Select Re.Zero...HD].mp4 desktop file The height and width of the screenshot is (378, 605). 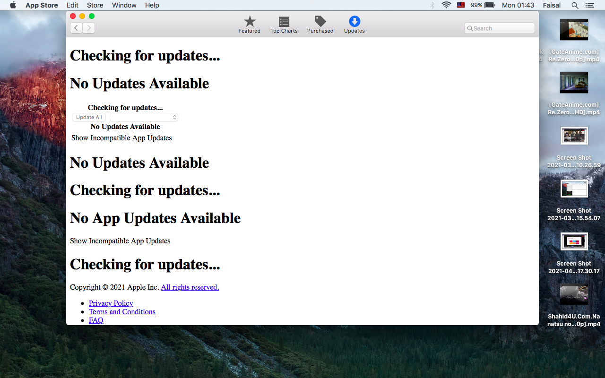[574, 94]
